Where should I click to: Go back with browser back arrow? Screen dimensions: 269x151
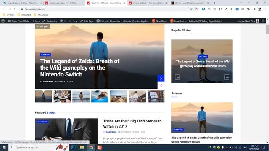click(x=4, y=9)
